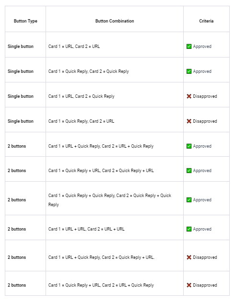Click green checkmark for double Quick Reply cards row
Screen dimensions: 235x302
[189, 200]
